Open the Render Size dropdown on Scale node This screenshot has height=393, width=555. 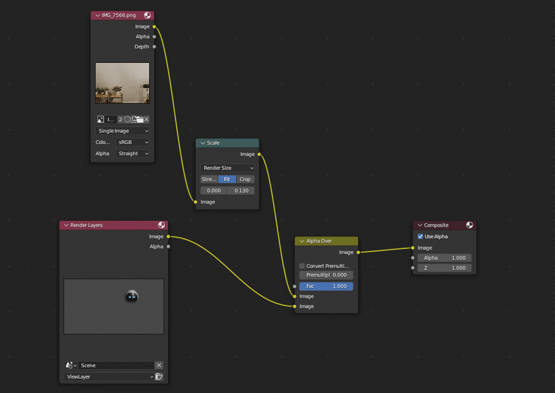pos(227,168)
